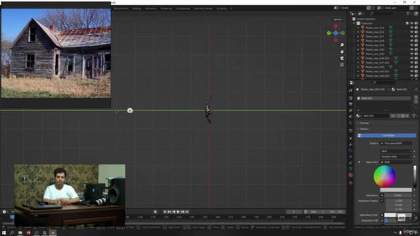Open the Object Constraints properties tab
The height and width of the screenshot is (236, 420).
350,163
